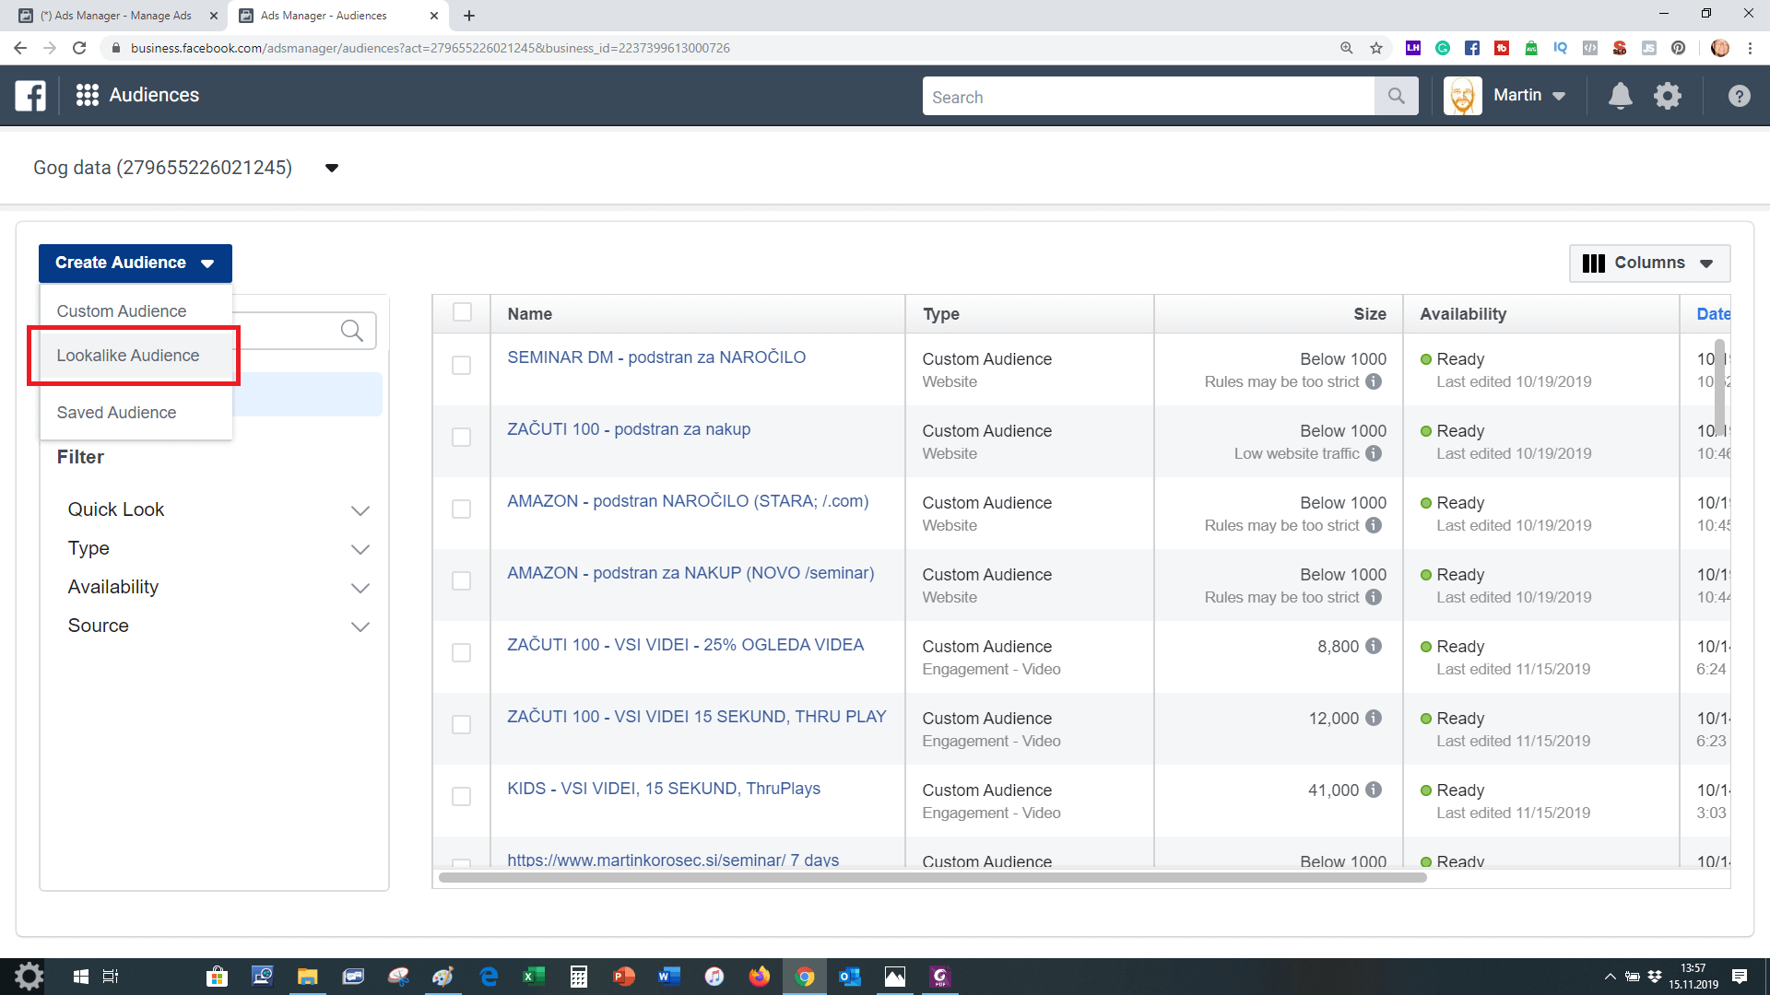Click the audience list search magnifier icon

point(351,331)
